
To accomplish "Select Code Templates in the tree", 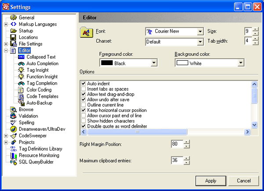I will pos(42,96).
